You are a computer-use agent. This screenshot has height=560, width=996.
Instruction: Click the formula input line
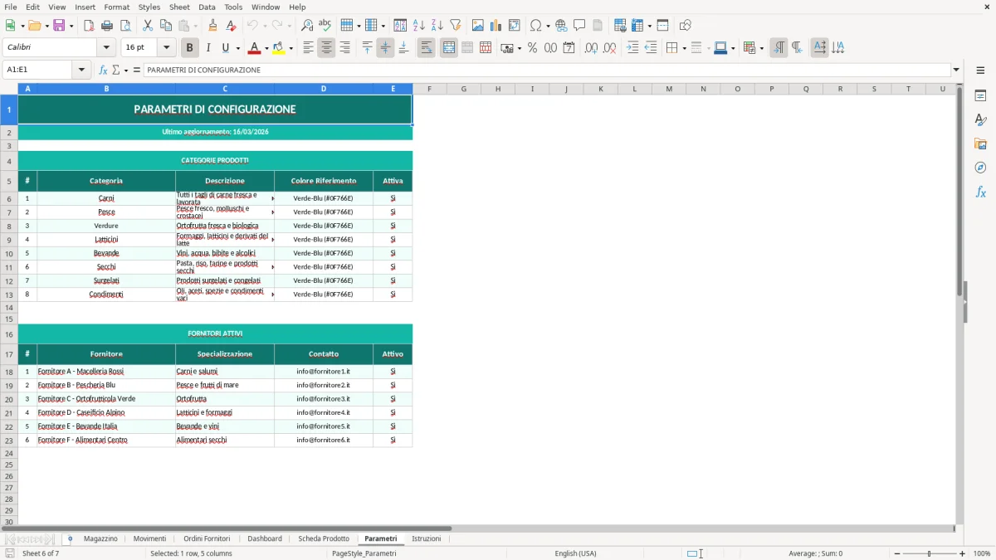[546, 70]
